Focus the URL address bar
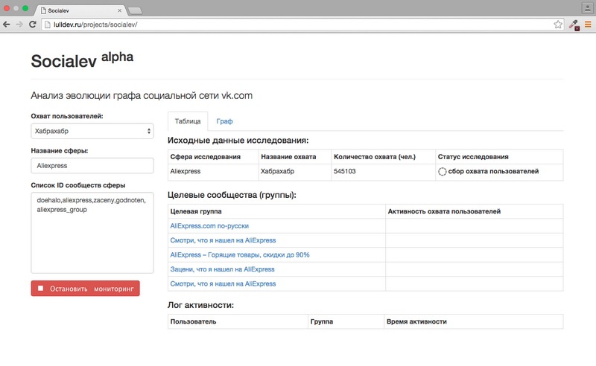Viewport: 596px width, 366px height. [302, 25]
